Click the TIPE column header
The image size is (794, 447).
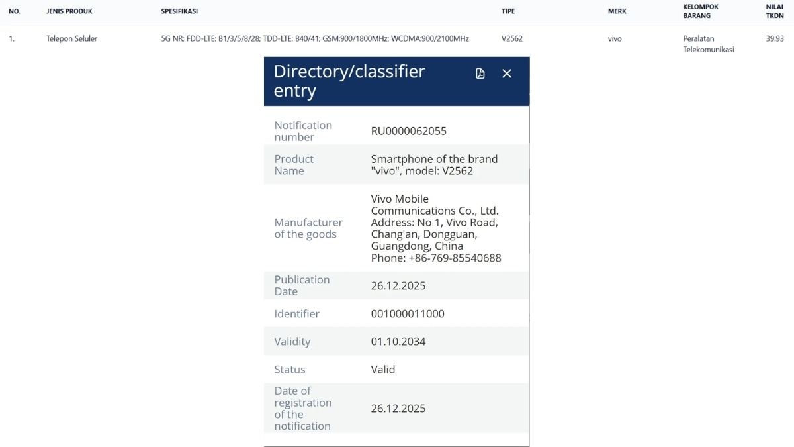point(508,11)
